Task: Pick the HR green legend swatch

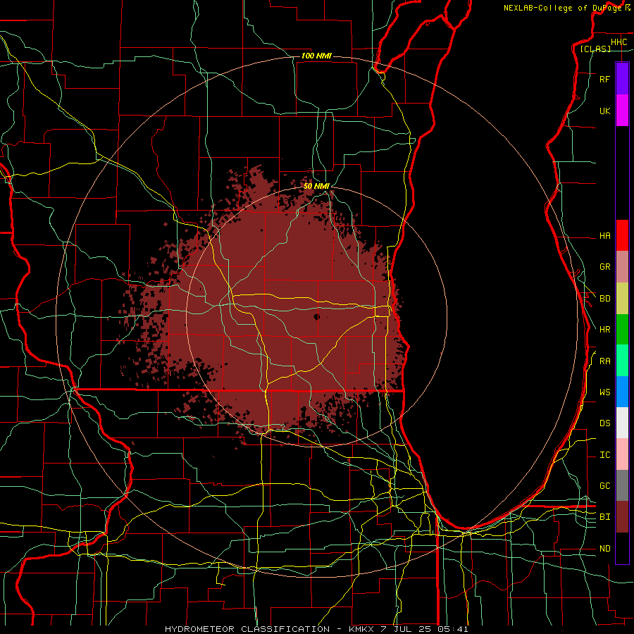Action: tap(622, 330)
